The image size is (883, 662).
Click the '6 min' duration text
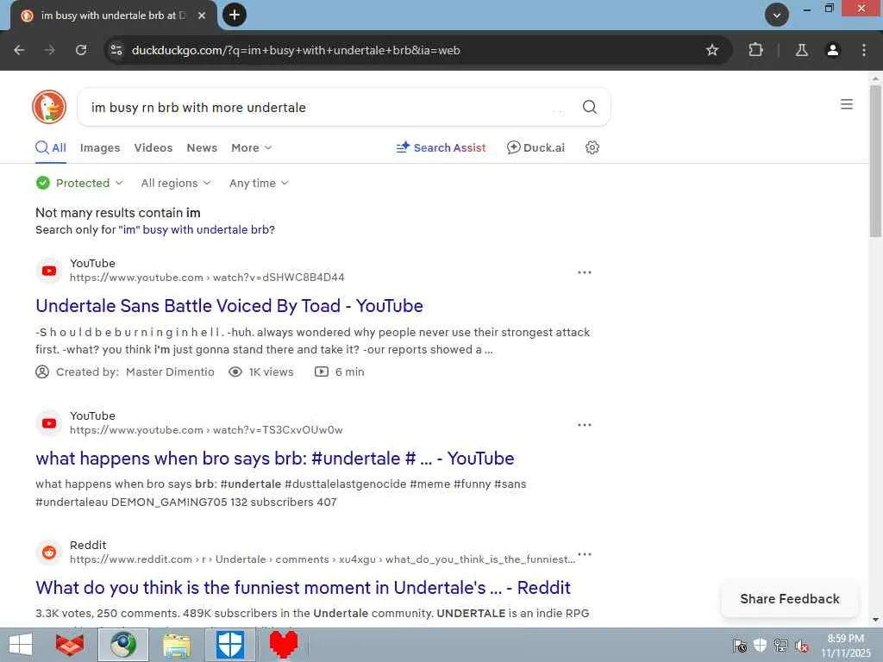[x=350, y=372]
